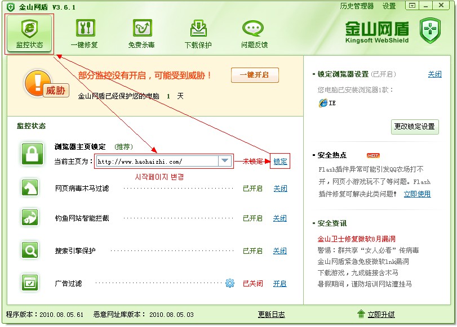This screenshot has height=327, width=457.
Task: Click 立即升级 upgrade now link
Action: coord(381,315)
